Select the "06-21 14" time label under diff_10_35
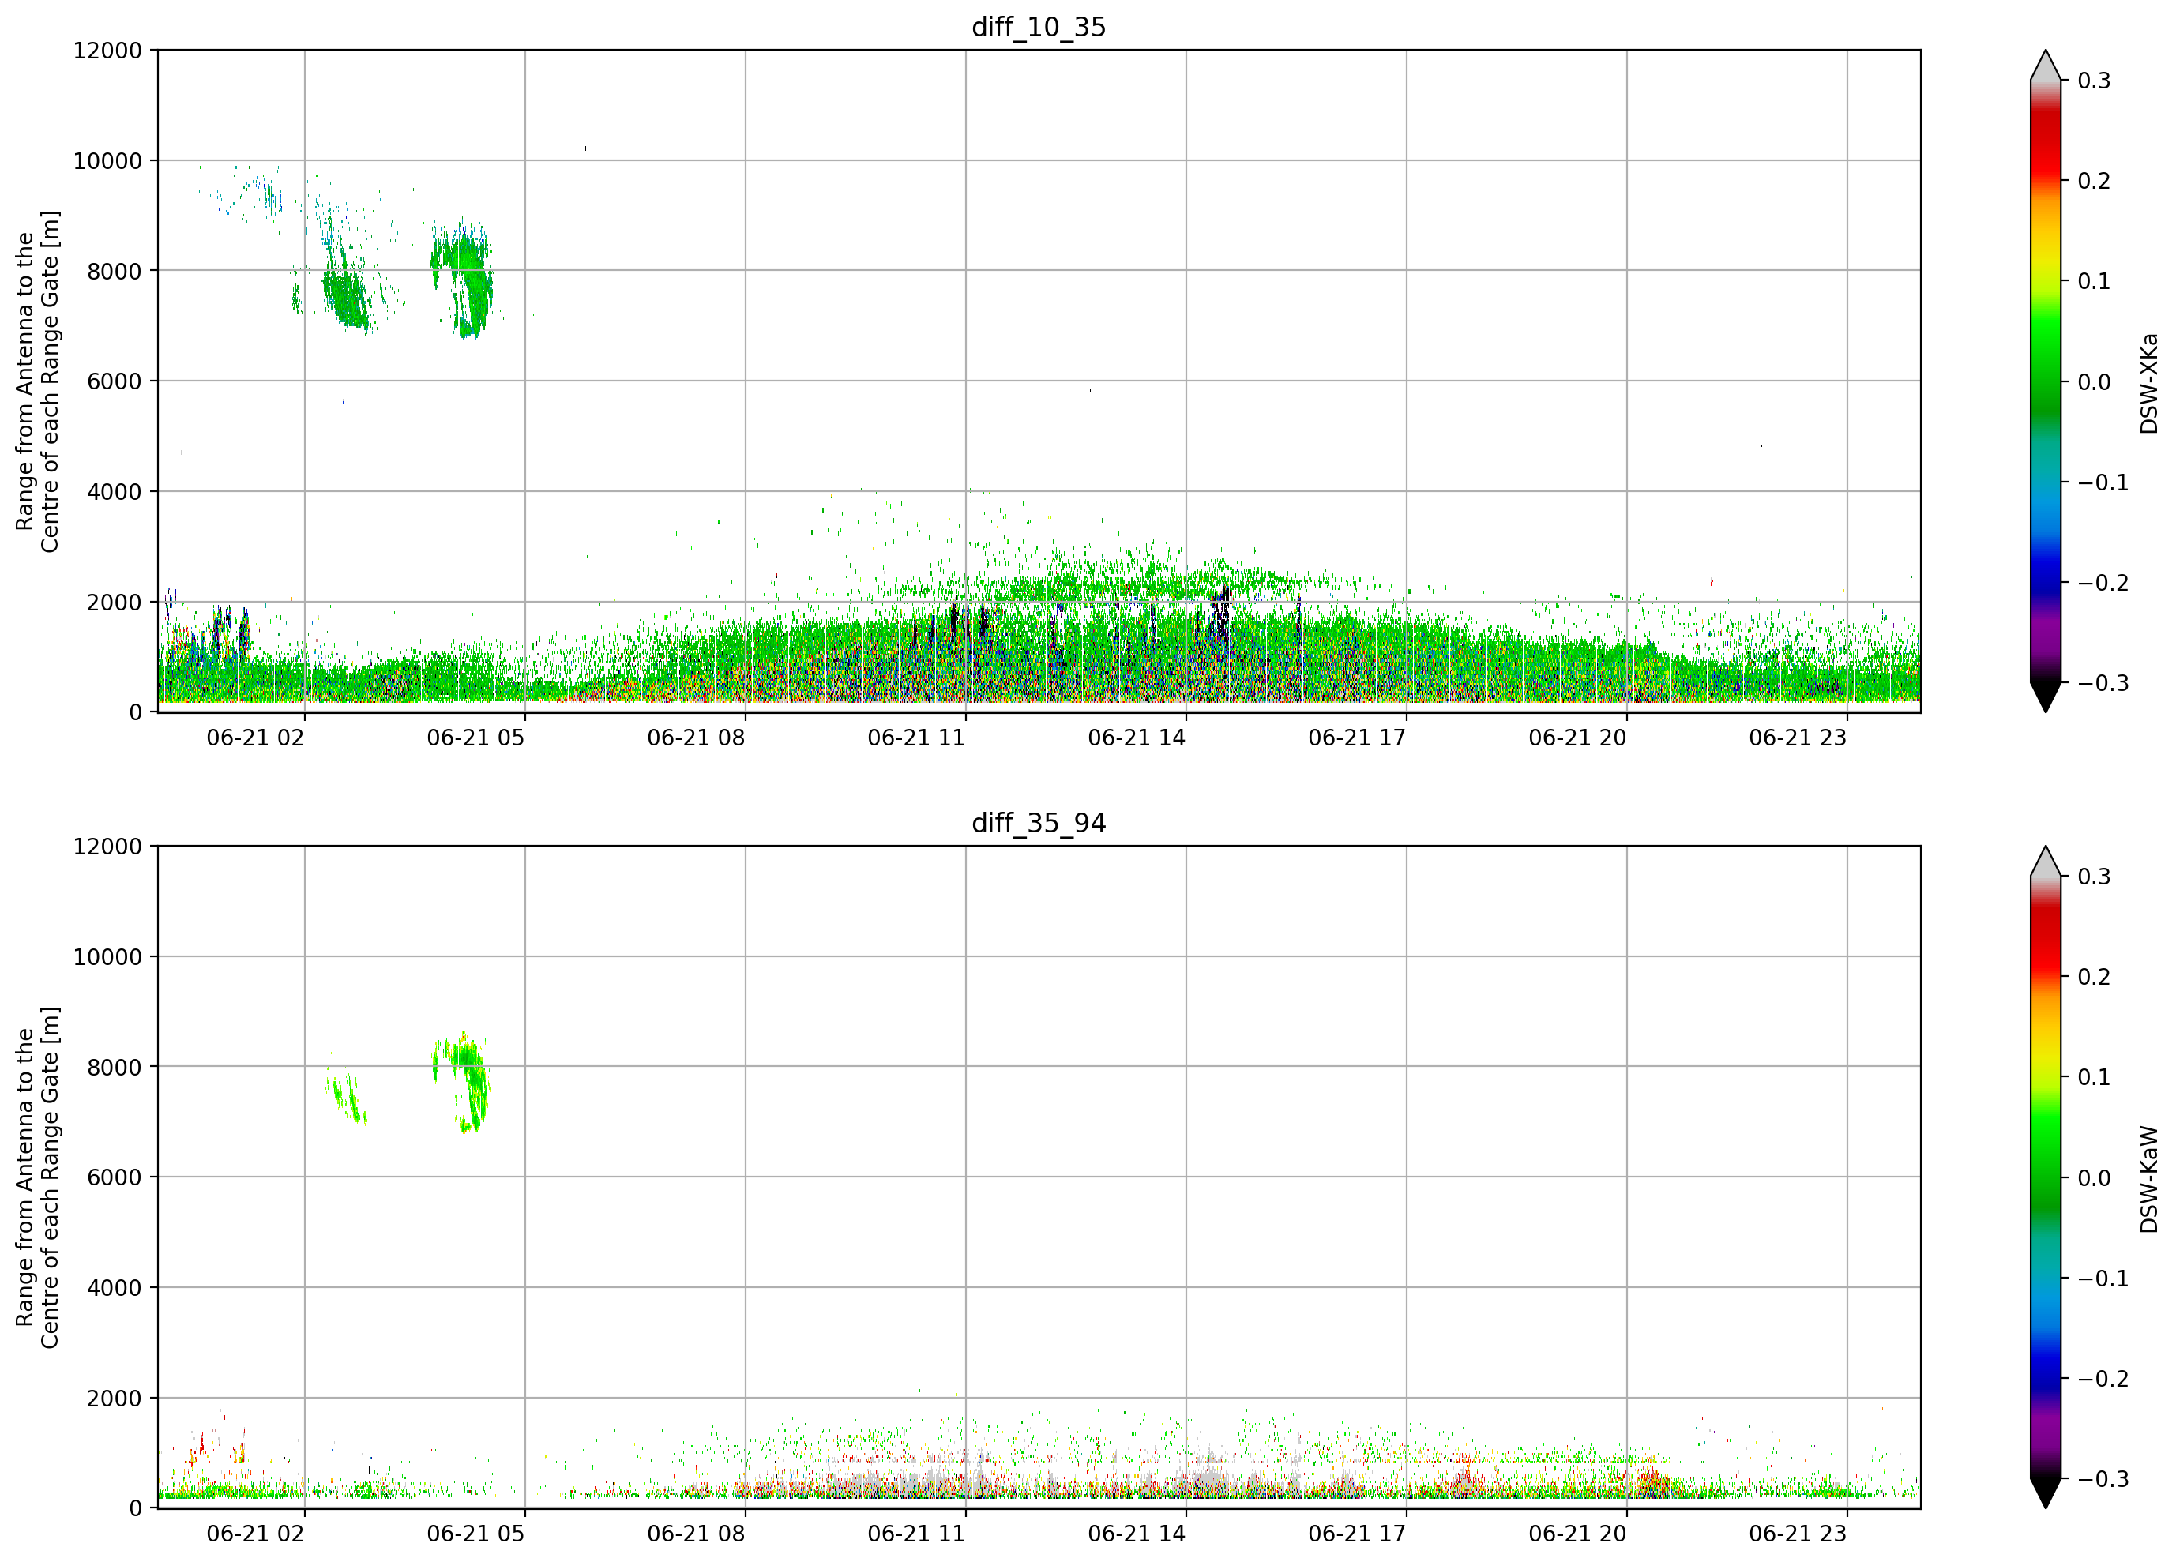 point(1137,738)
